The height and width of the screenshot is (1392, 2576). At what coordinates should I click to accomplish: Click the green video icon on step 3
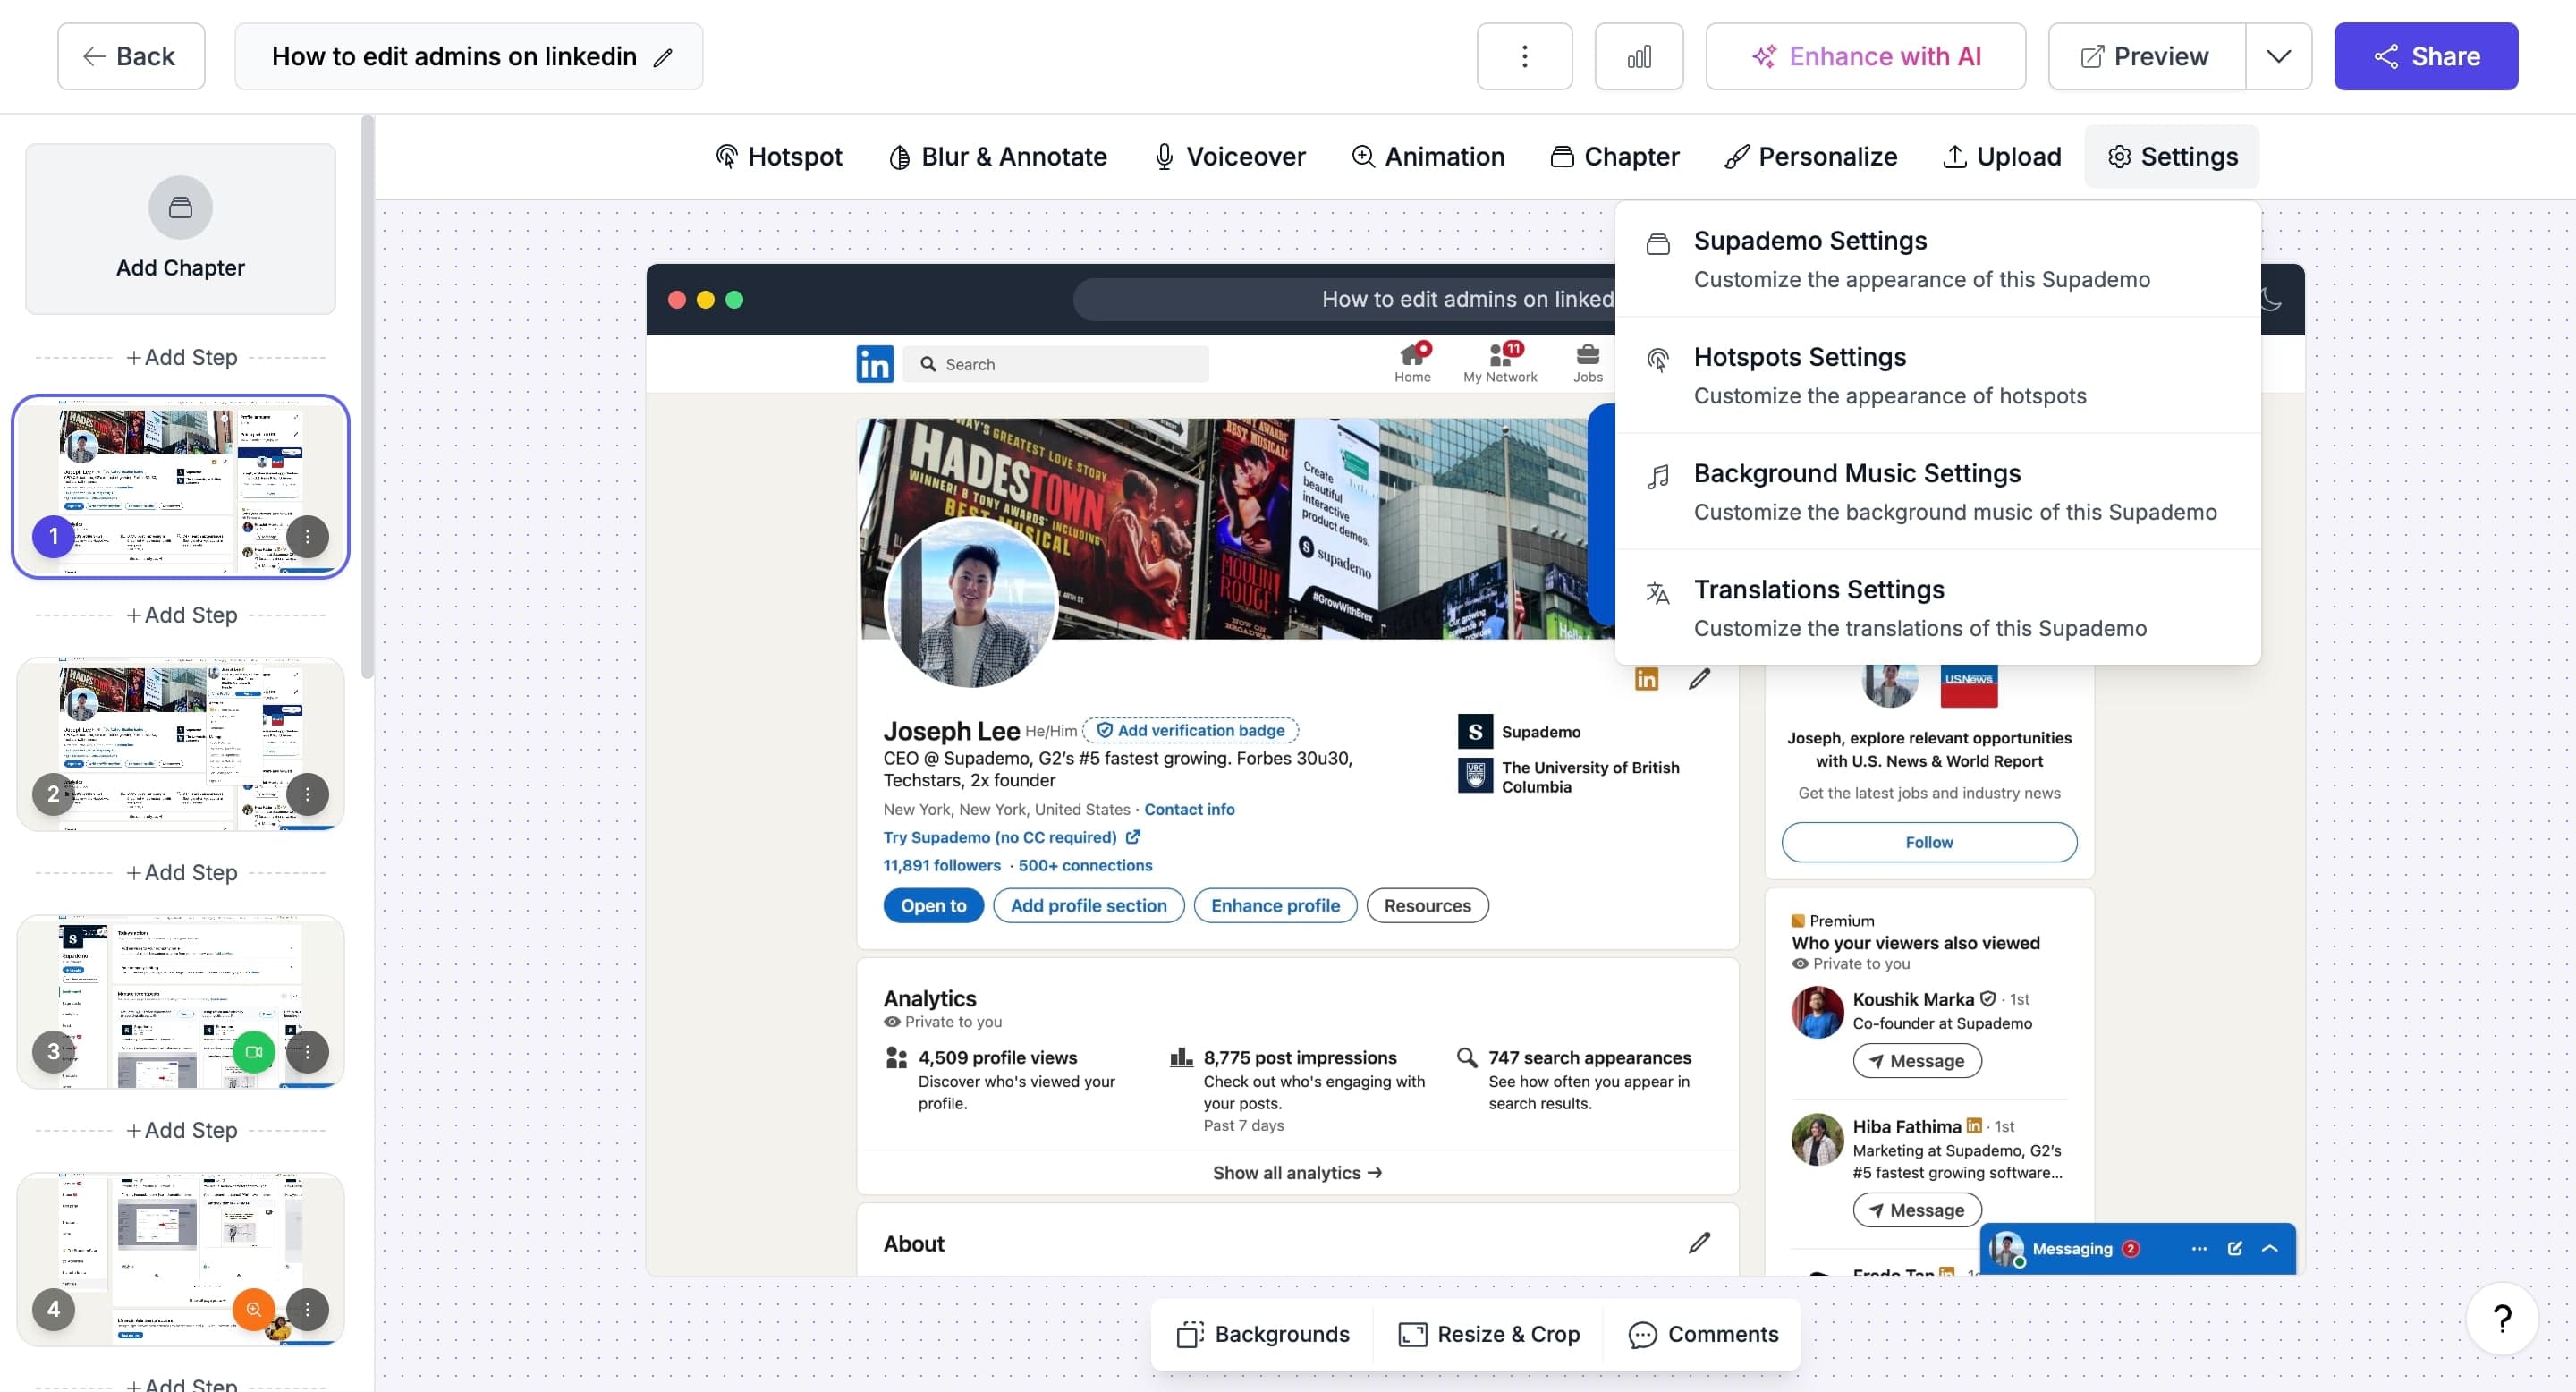(x=254, y=1052)
